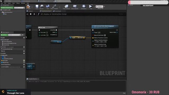Toggle the MeshArray variable editable eye icon

pyautogui.click(x=24, y=63)
